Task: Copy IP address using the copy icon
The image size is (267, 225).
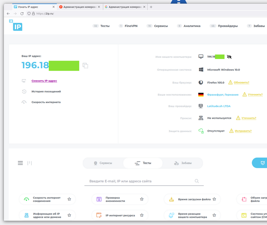Action: [x=85, y=66]
